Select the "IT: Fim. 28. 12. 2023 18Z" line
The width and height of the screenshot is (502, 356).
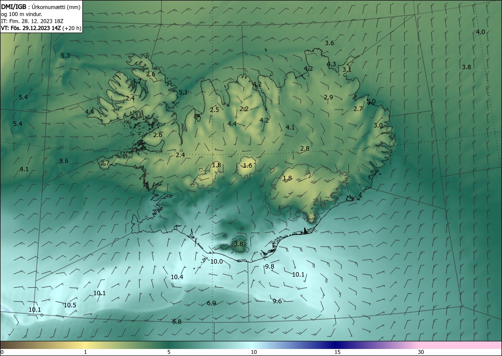point(32,21)
